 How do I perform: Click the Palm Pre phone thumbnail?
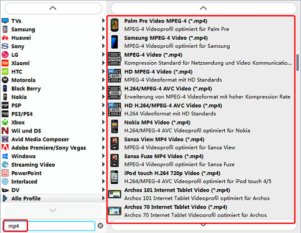coord(114,25)
